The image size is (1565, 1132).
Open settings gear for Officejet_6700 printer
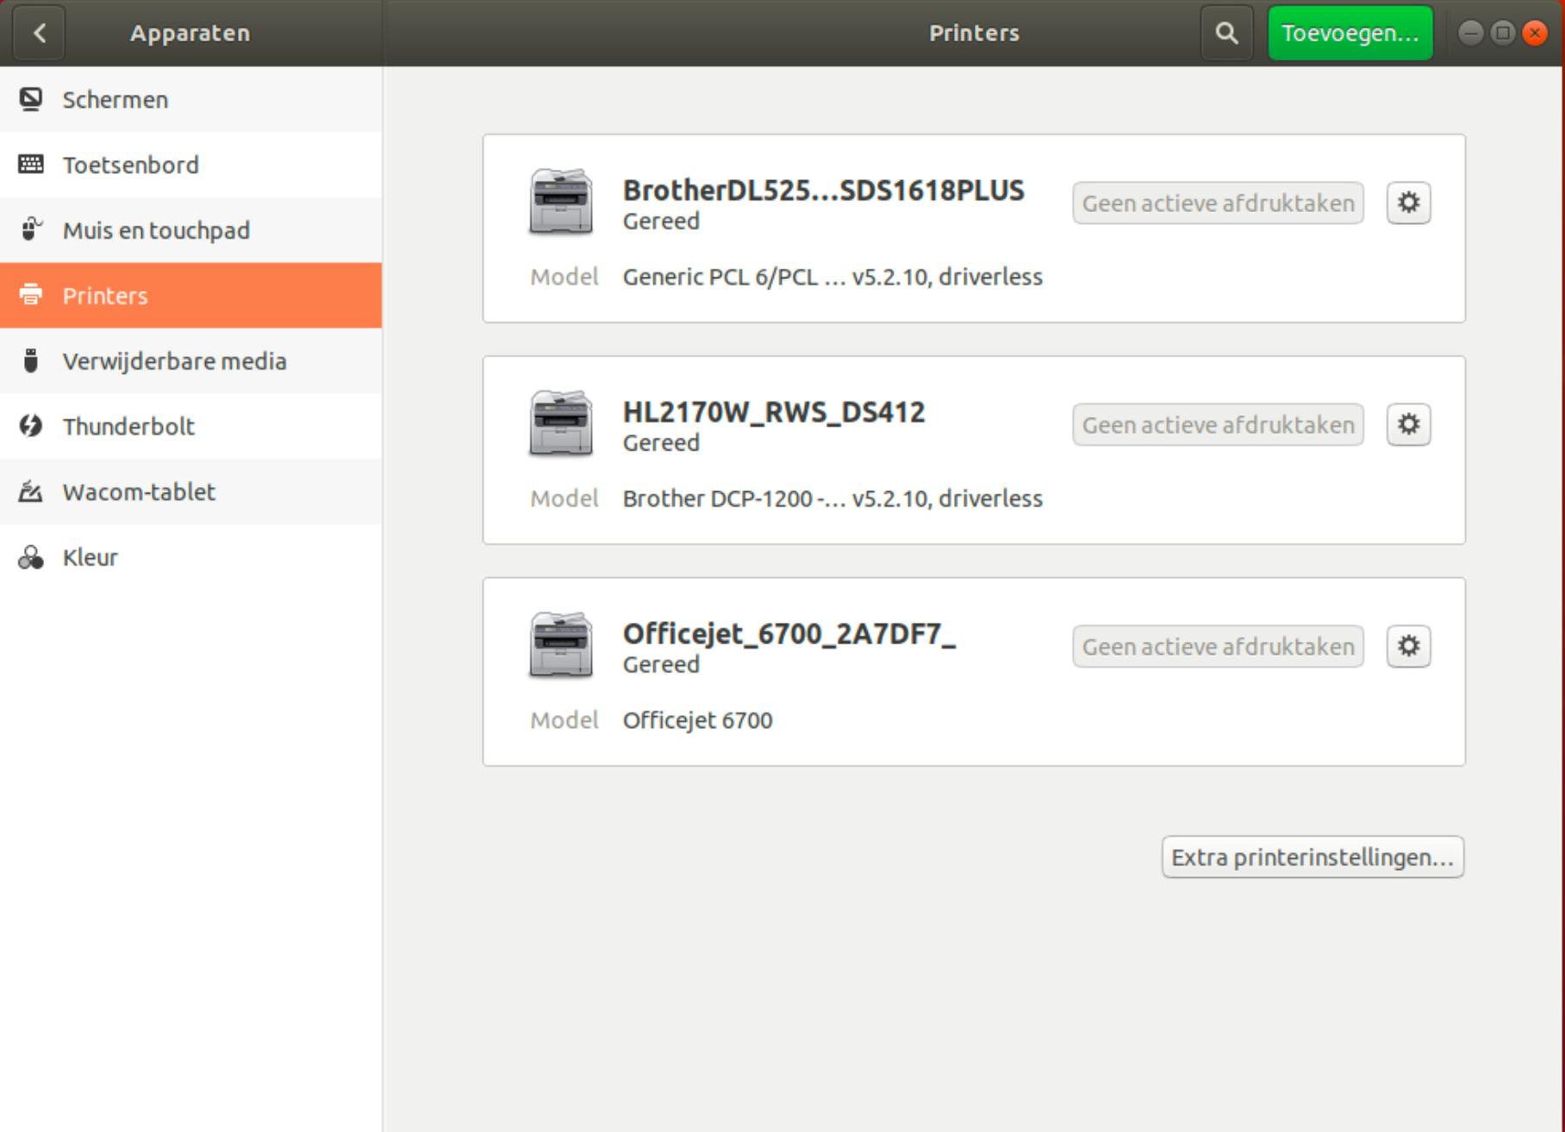pos(1408,646)
